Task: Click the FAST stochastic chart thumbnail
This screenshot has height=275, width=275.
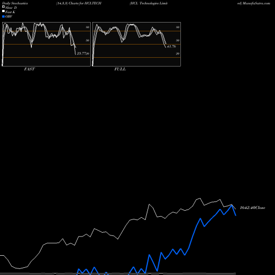Action: (x=46, y=44)
